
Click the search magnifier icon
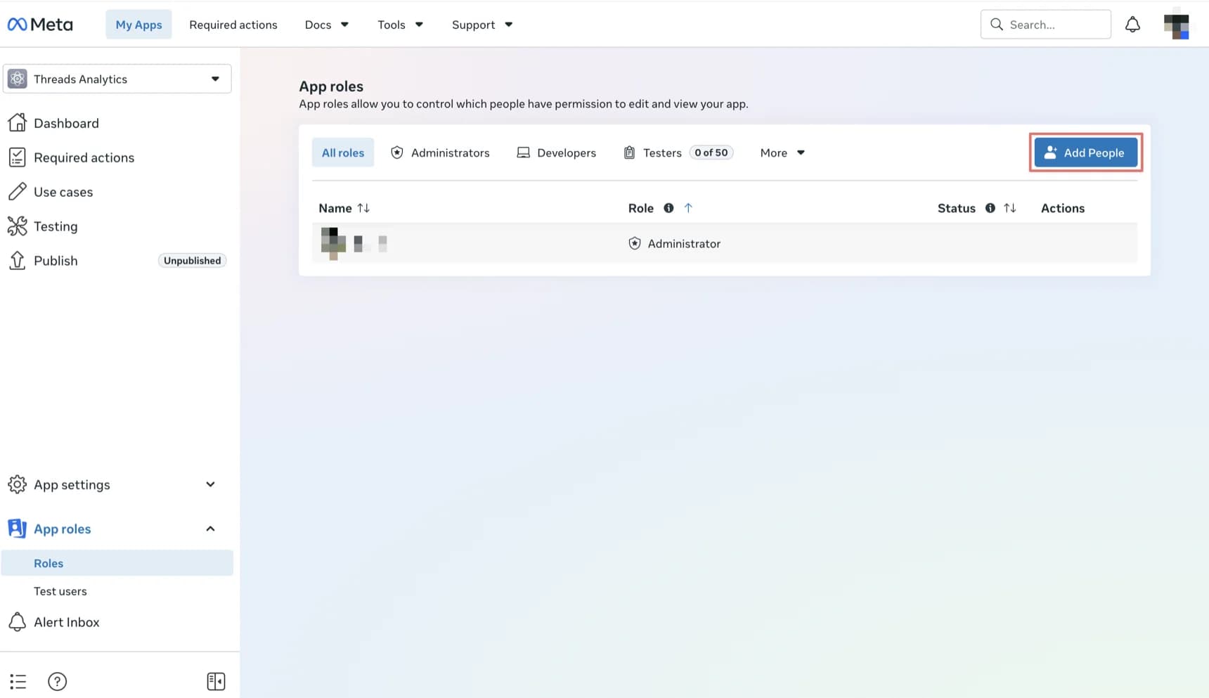point(996,25)
